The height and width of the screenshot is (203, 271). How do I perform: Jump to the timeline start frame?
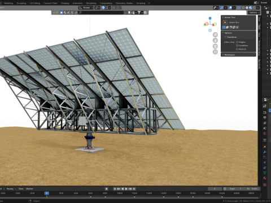pyautogui.click(x=115, y=189)
